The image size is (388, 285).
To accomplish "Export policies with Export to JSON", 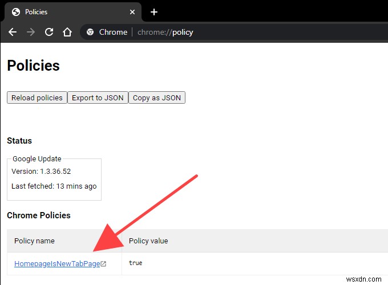I will pos(98,97).
